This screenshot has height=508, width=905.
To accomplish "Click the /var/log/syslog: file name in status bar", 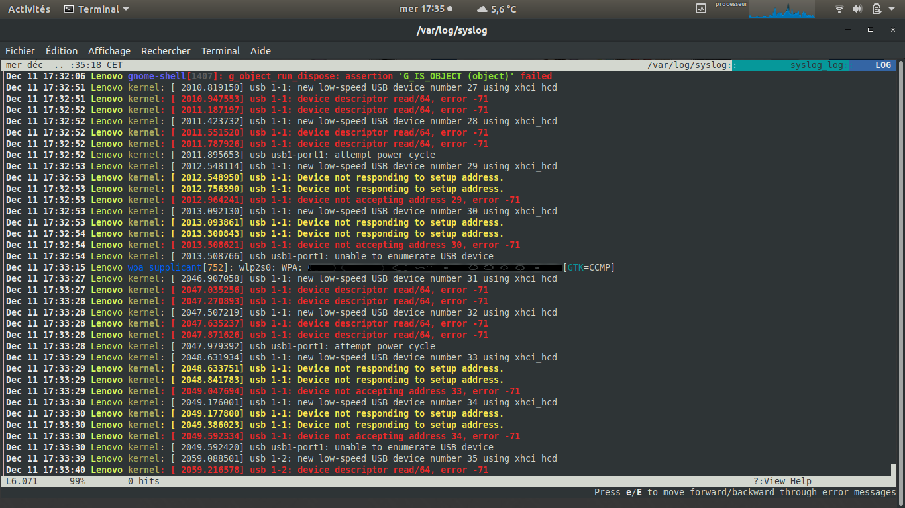I will [x=690, y=65].
